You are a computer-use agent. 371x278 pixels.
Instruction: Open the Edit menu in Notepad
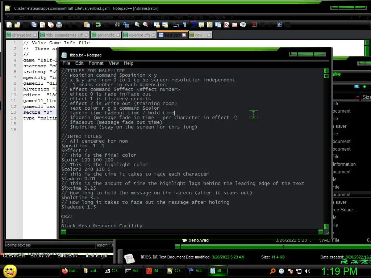(79, 63)
